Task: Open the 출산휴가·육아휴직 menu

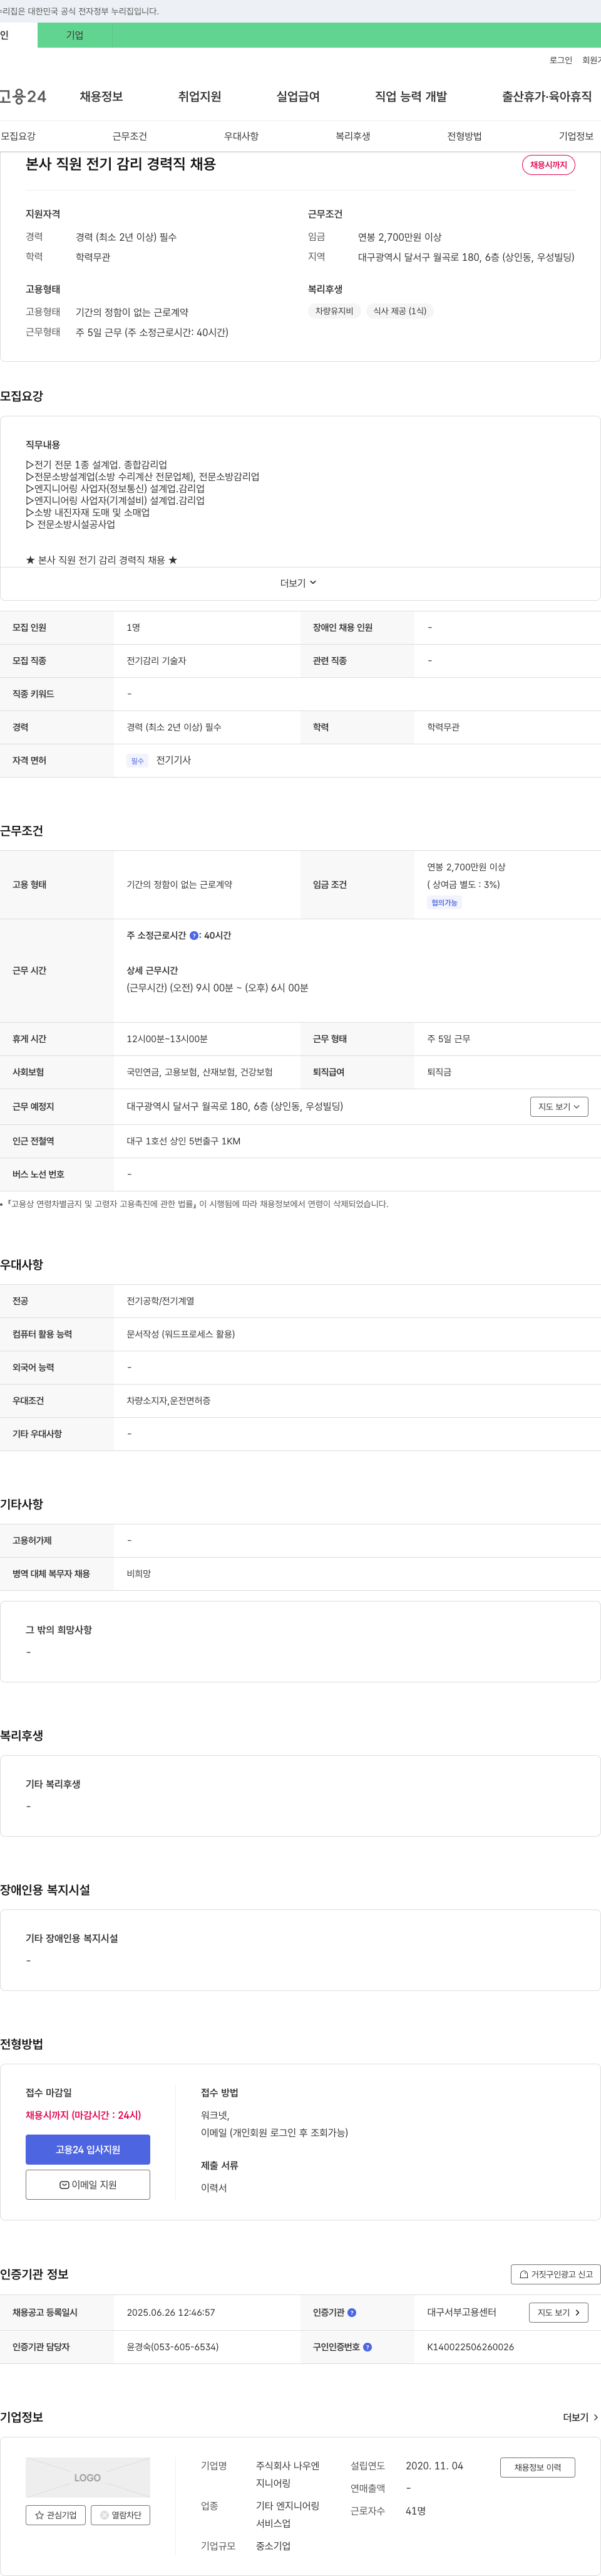Action: click(546, 97)
